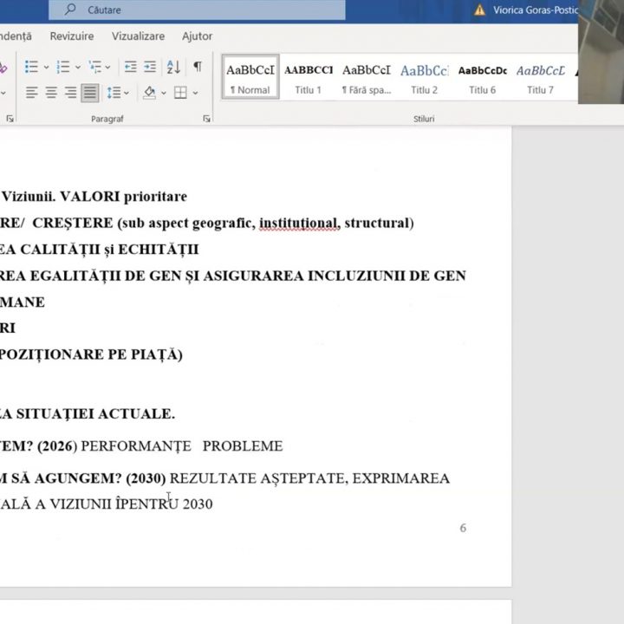Screen dimensions: 624x624
Task: Click the shading paint bucket color
Action: tap(149, 93)
